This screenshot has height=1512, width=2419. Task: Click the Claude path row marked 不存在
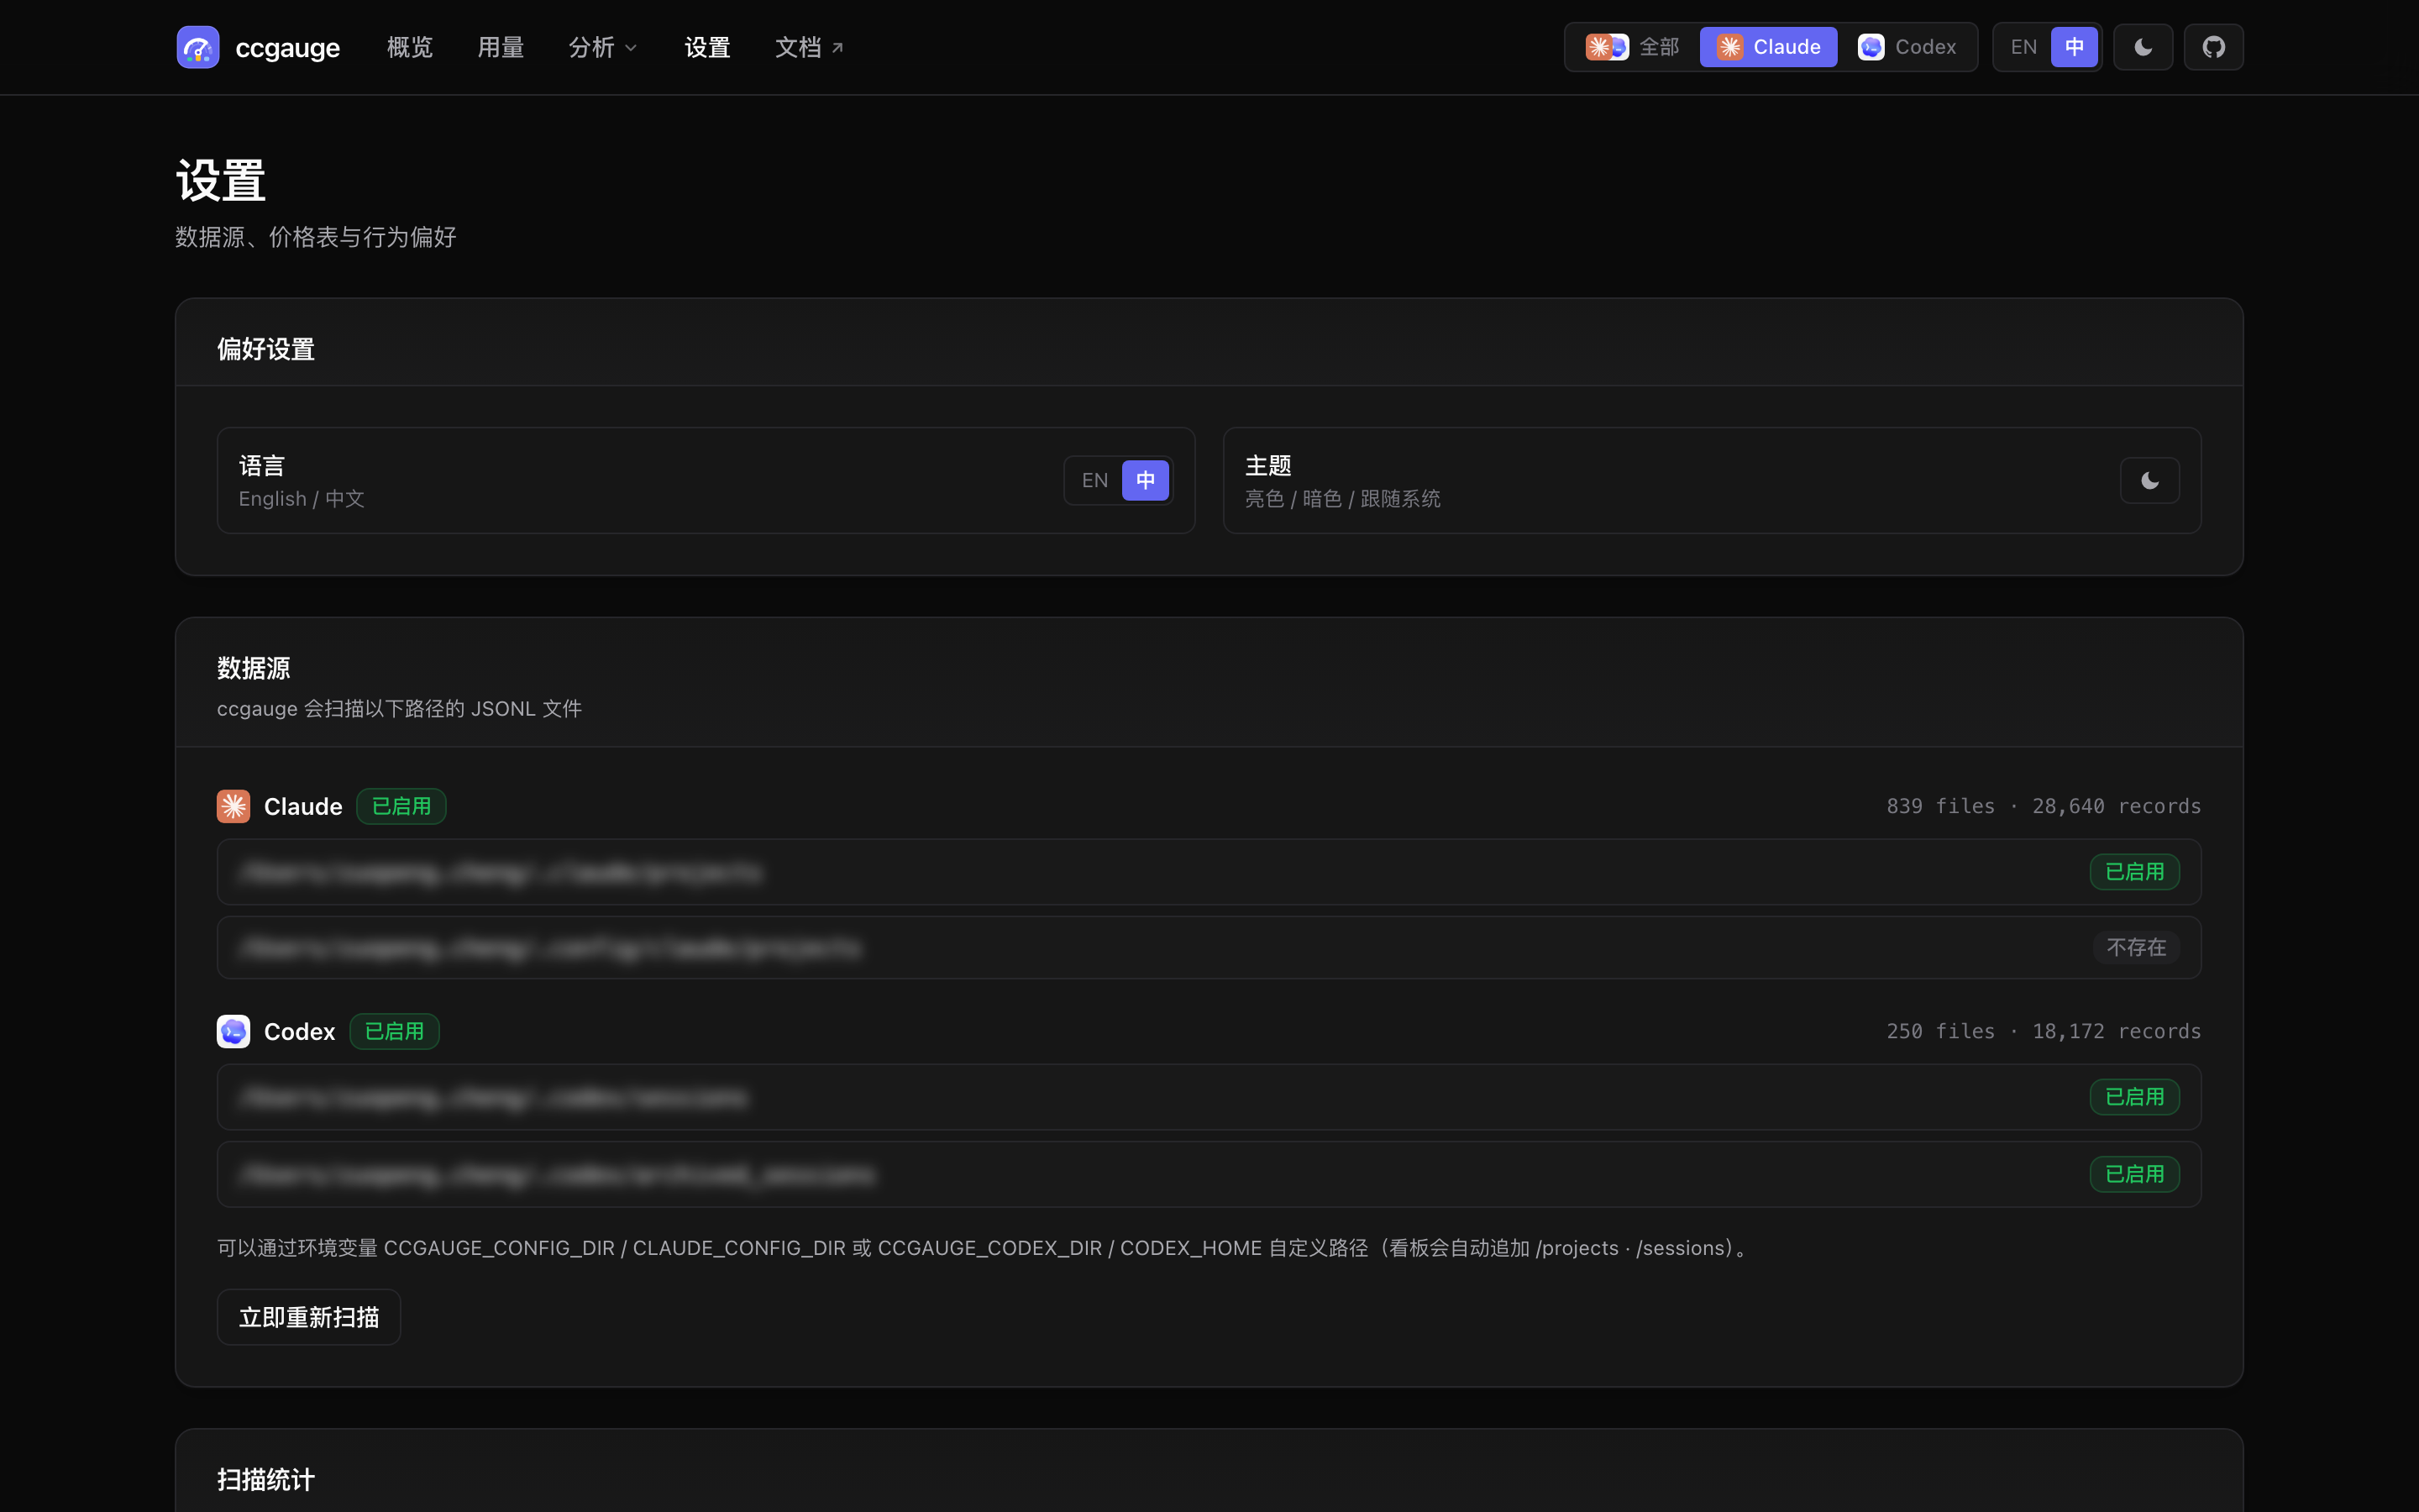click(1209, 947)
